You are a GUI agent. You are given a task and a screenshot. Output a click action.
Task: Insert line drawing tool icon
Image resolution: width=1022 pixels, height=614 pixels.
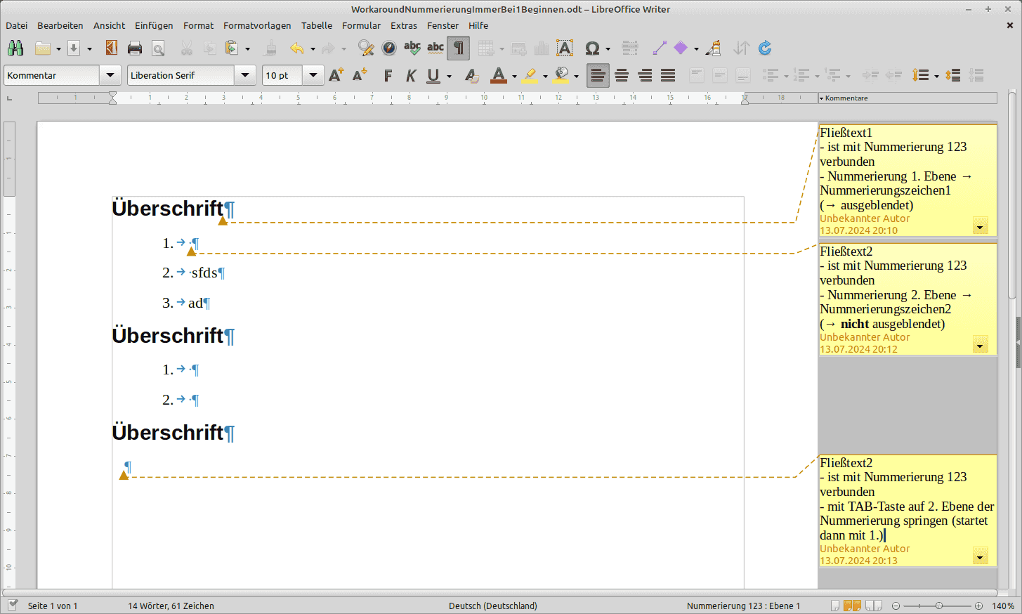click(660, 48)
